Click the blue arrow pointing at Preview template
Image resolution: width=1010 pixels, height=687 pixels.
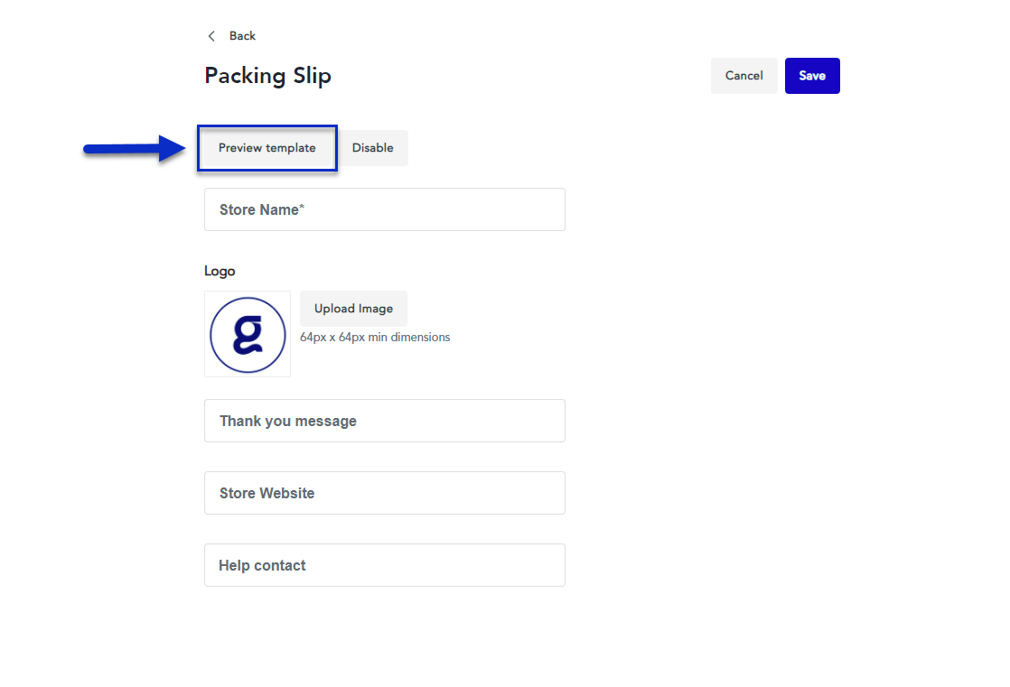tap(134, 148)
